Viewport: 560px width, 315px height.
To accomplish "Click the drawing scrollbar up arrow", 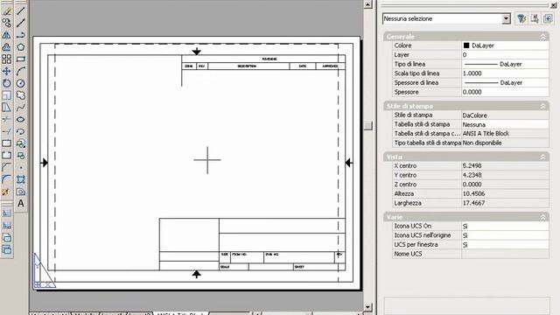I will (x=367, y=4).
